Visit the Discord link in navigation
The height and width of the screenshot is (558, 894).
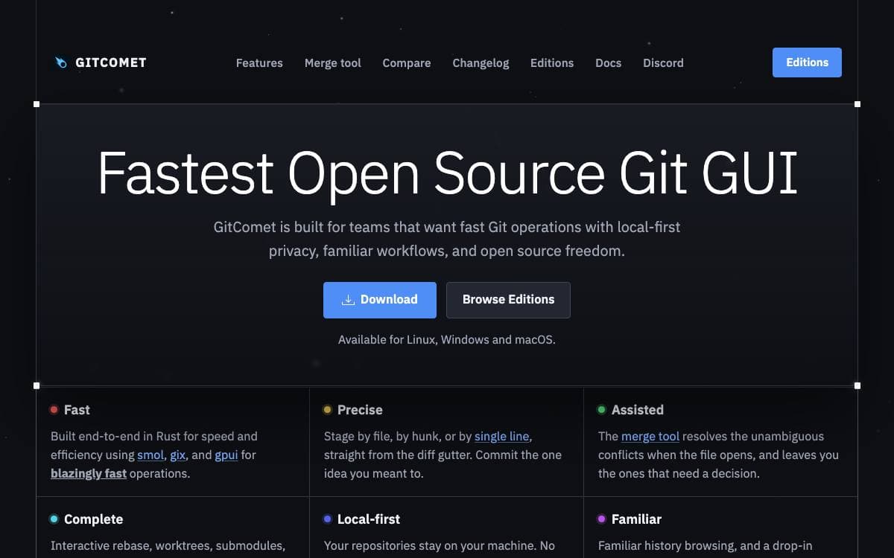pos(663,63)
